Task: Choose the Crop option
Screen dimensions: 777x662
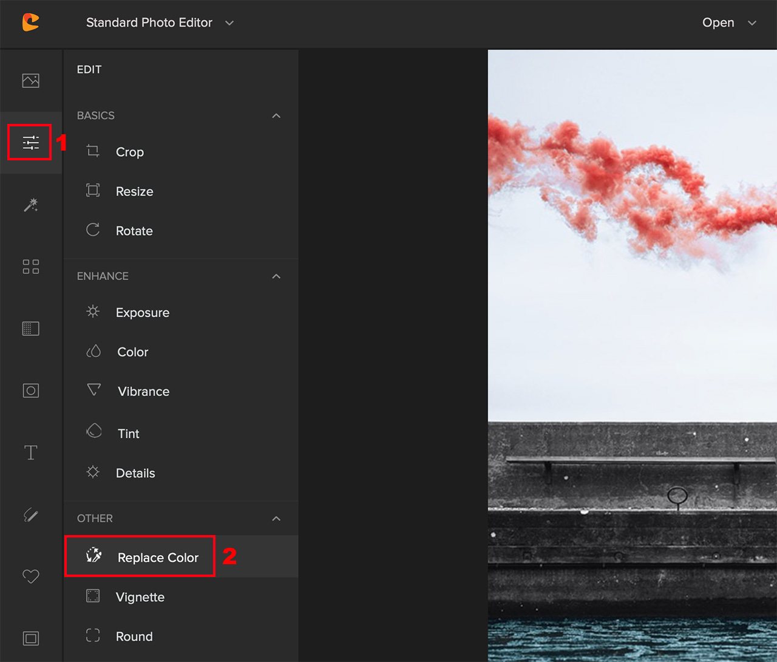Action: (129, 152)
